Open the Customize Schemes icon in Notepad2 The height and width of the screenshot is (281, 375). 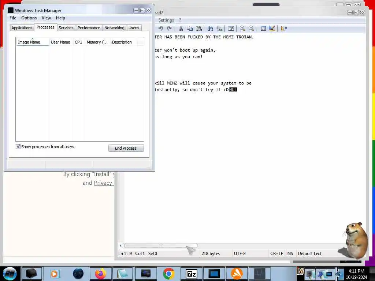click(272, 29)
